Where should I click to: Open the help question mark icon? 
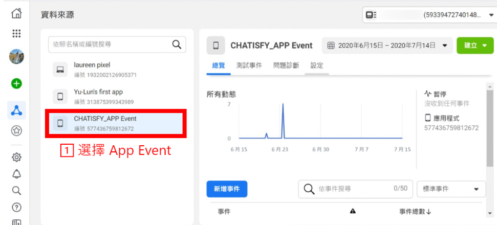(16, 207)
